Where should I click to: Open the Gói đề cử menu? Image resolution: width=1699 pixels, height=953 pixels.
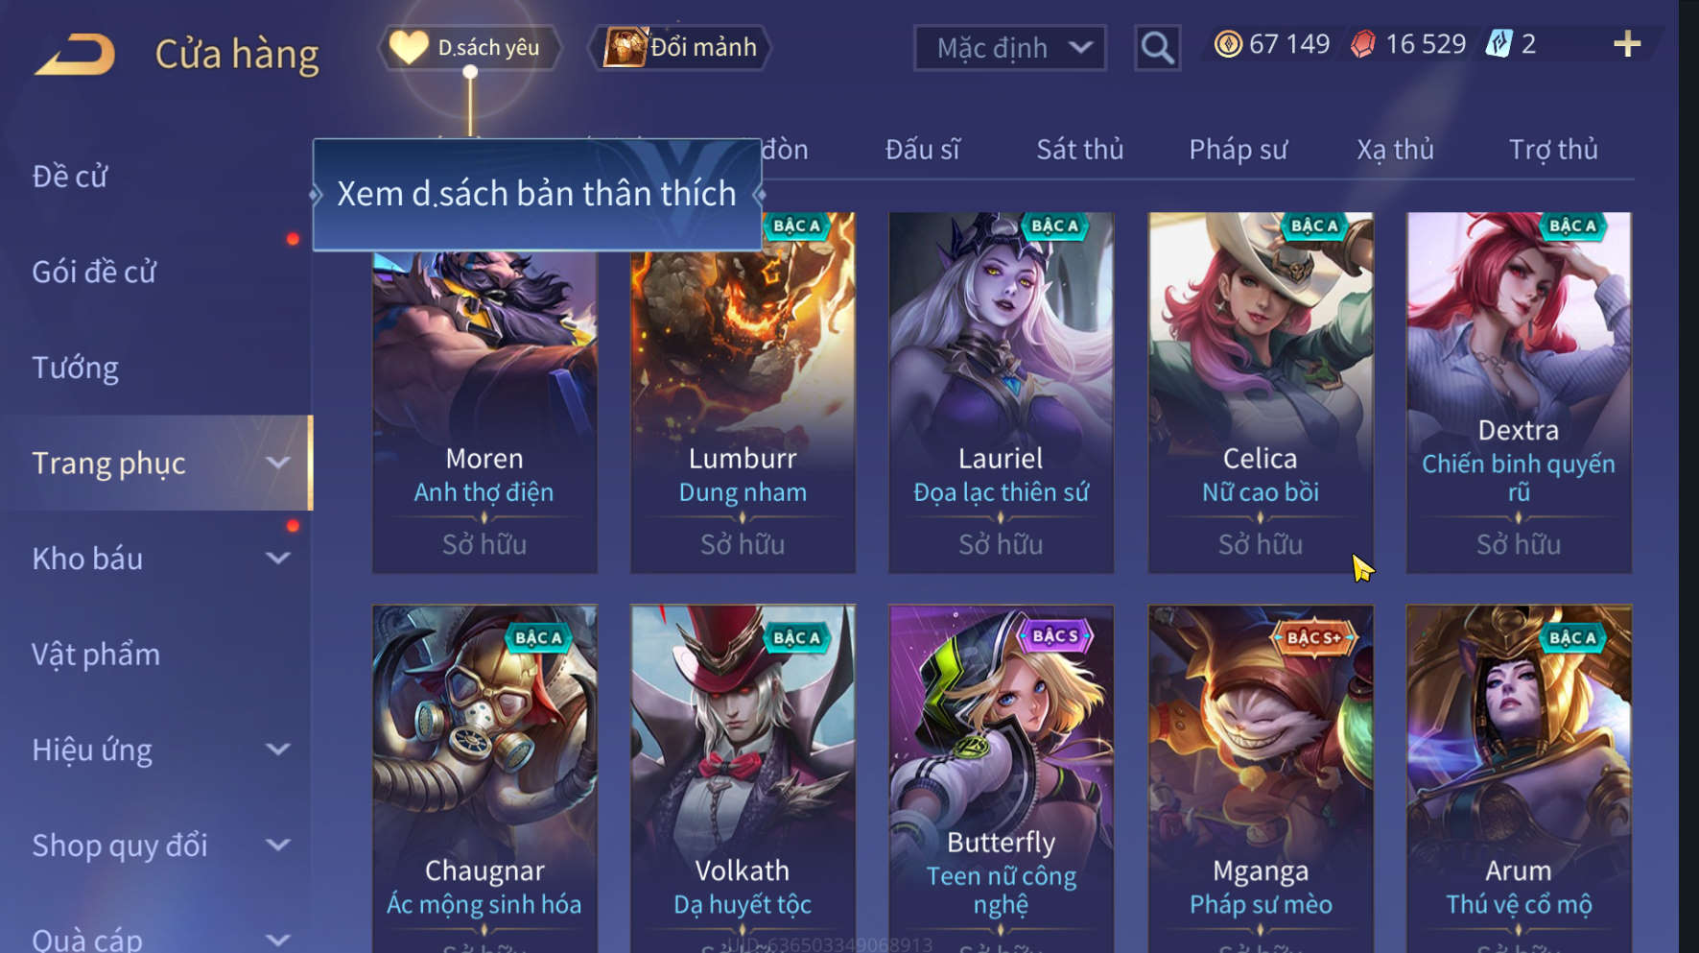[94, 272]
